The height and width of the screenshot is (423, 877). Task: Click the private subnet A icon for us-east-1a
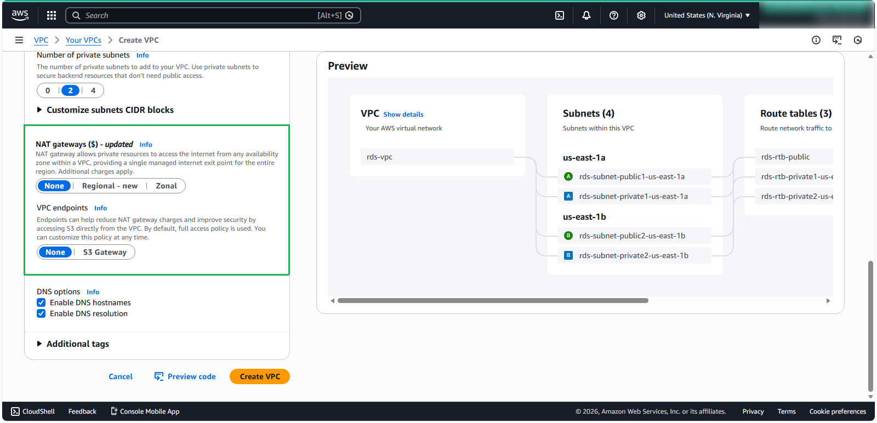pyautogui.click(x=568, y=196)
